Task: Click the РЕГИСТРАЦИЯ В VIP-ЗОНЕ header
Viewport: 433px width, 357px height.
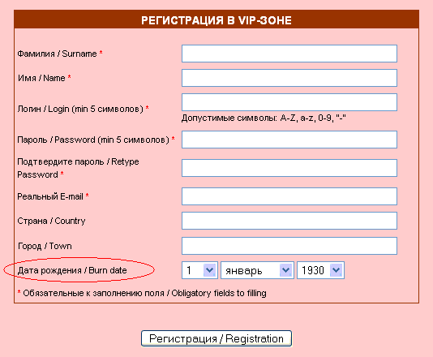Action: (216, 20)
